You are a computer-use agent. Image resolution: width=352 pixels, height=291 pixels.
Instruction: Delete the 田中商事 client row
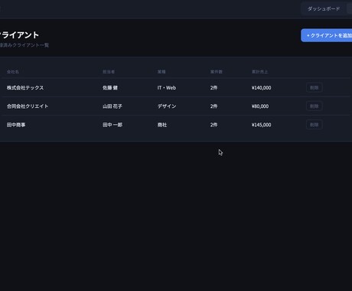coord(315,125)
